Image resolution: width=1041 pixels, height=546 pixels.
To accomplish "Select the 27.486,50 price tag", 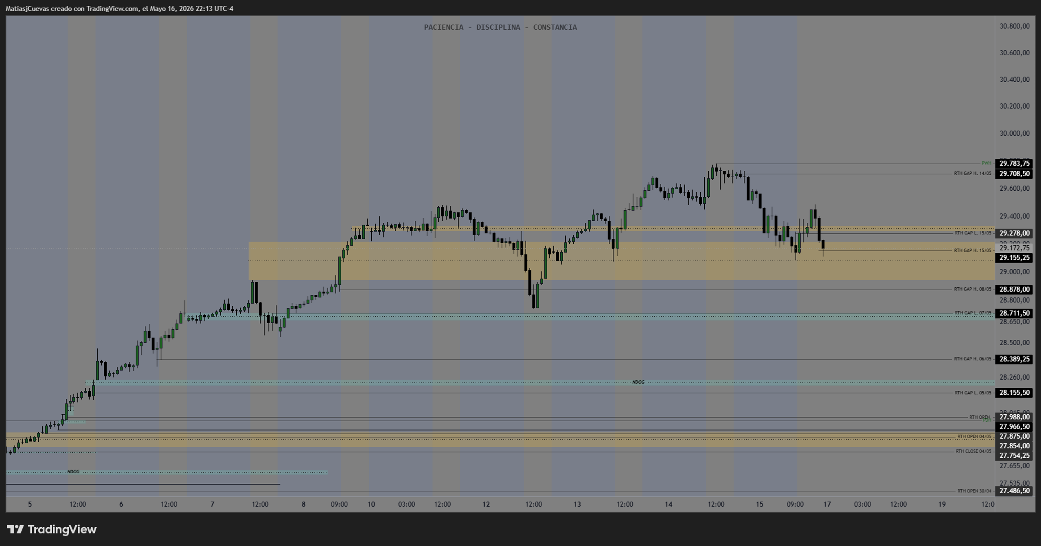I will 1014,491.
